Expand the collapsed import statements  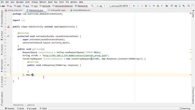pyautogui.click(x=23, y=20)
